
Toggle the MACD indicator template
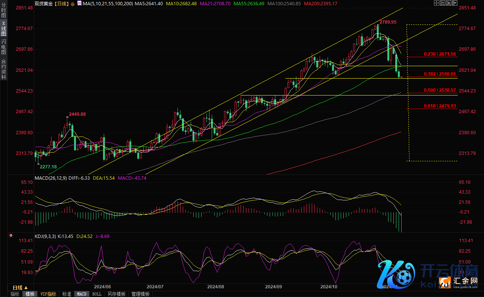(82, 294)
